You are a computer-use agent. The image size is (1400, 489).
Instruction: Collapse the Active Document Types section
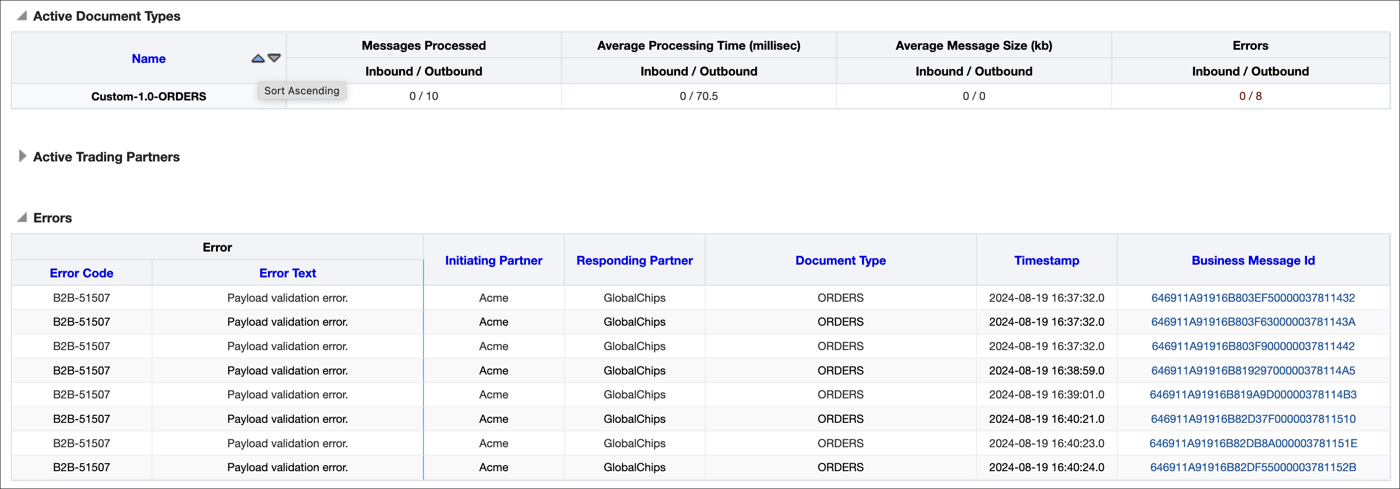pos(22,16)
